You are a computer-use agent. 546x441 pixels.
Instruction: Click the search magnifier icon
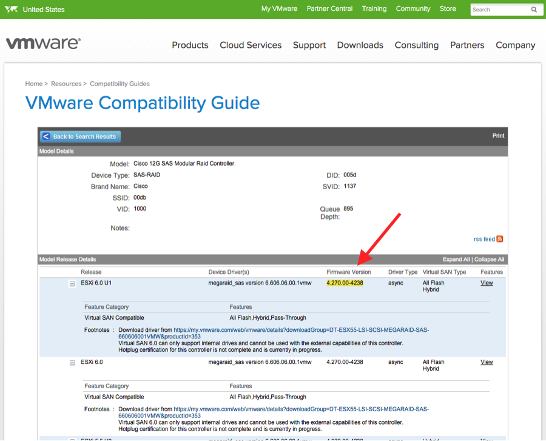click(534, 10)
